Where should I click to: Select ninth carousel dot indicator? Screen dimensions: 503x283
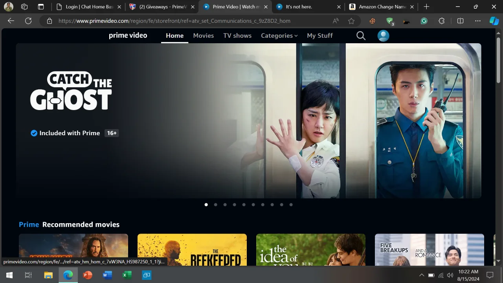coord(281,204)
